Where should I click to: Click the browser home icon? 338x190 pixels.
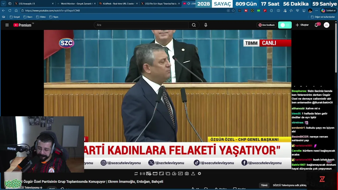16,11
